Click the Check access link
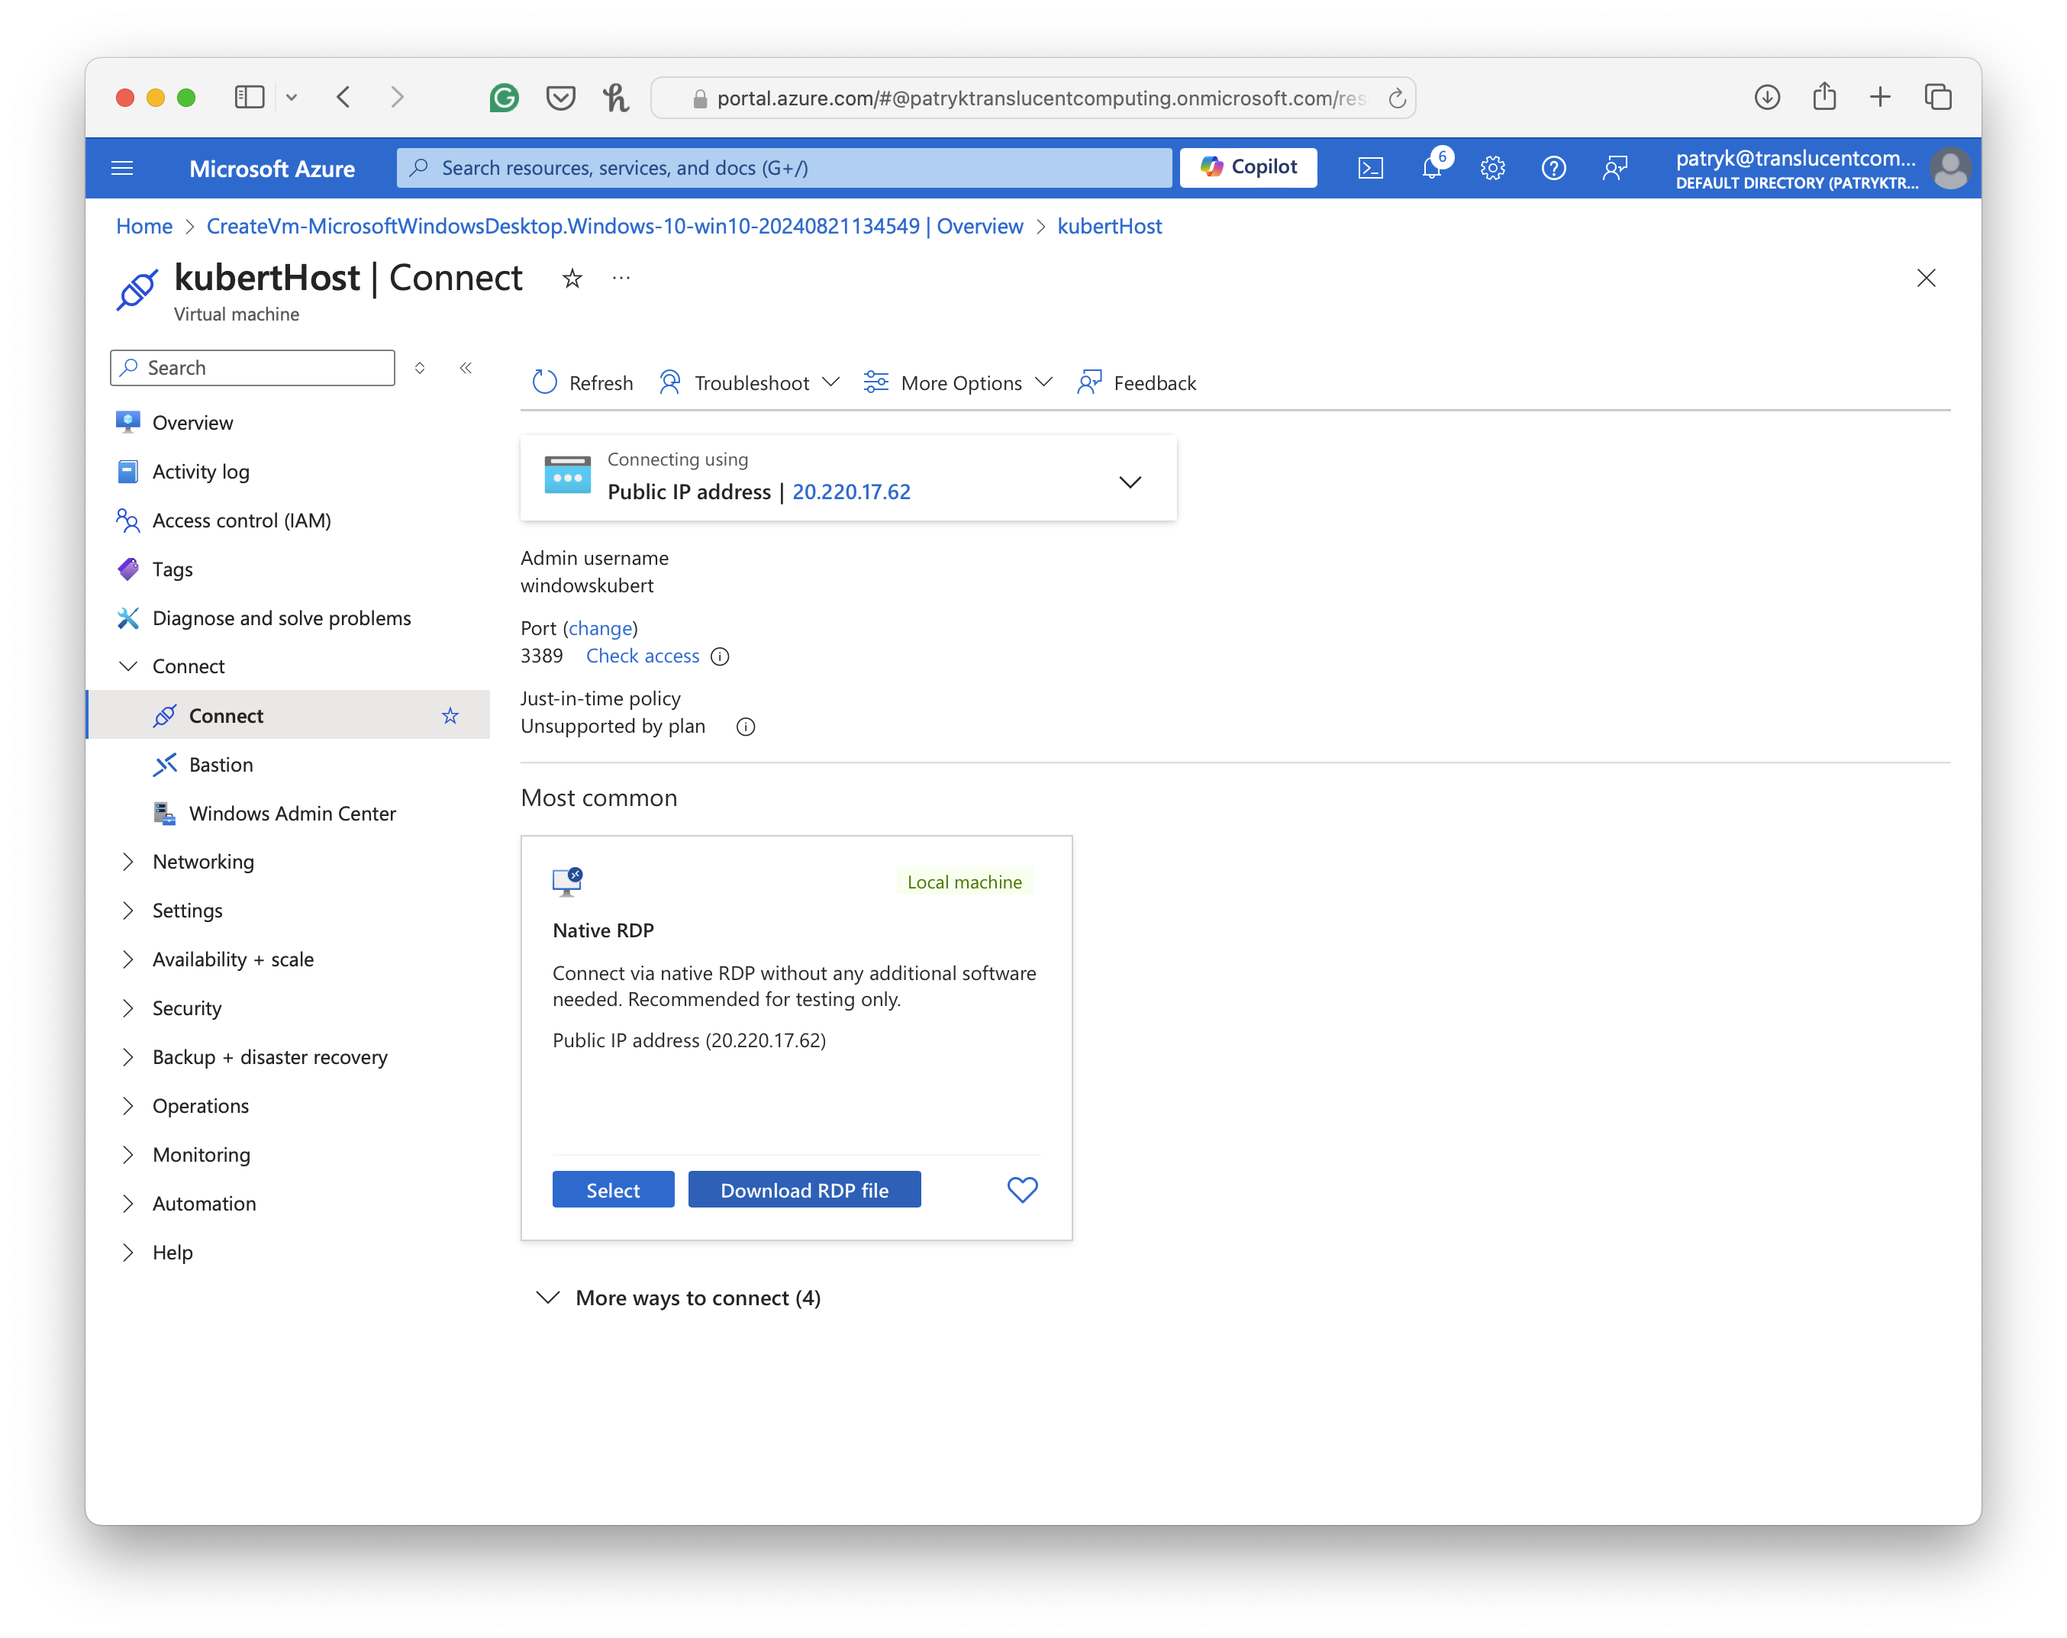This screenshot has height=1638, width=2067. (x=643, y=656)
